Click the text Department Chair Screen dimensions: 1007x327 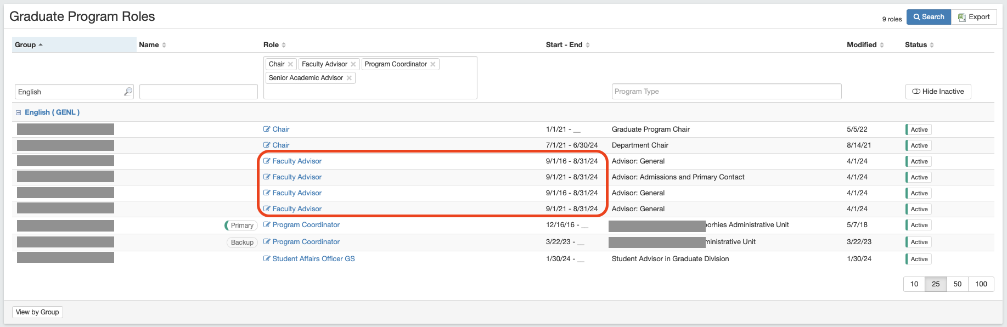[640, 145]
